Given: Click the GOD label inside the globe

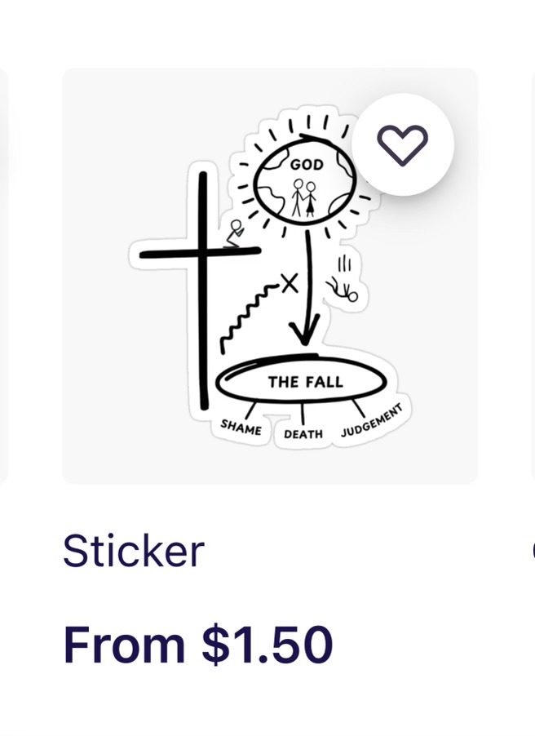Looking at the screenshot, I should [307, 165].
